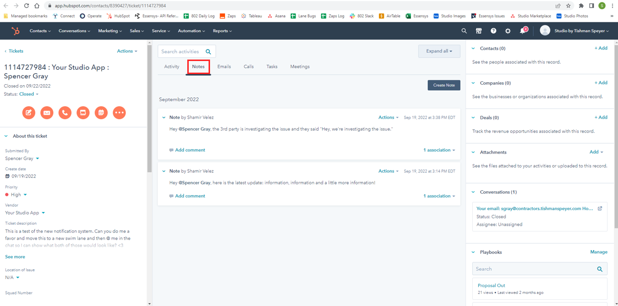Viewport: 618px width, 306px height.
Task: Collapse the Attachments section
Action: 473,152
